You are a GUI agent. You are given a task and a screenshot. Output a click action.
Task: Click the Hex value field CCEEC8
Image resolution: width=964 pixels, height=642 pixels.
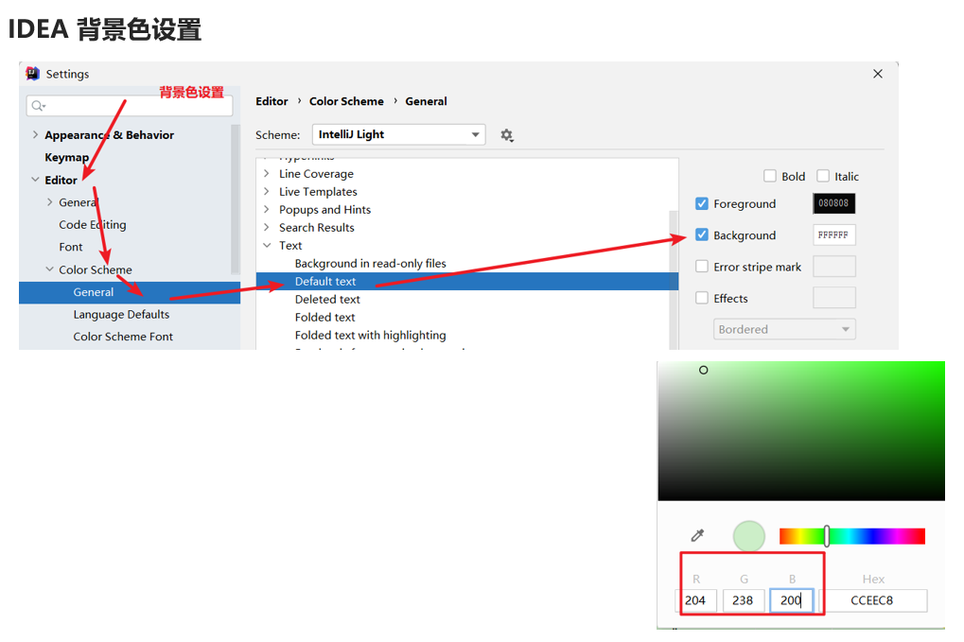point(872,600)
